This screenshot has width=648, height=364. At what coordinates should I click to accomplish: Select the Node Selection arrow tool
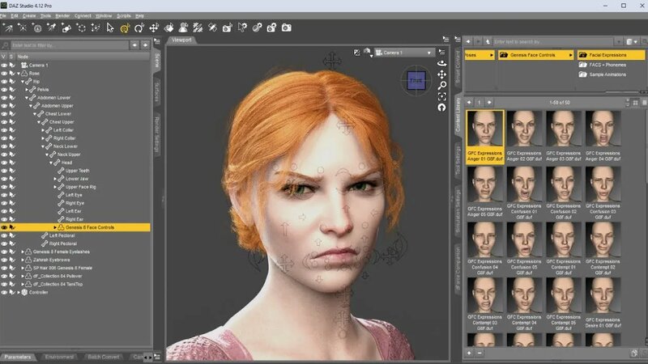click(x=110, y=28)
